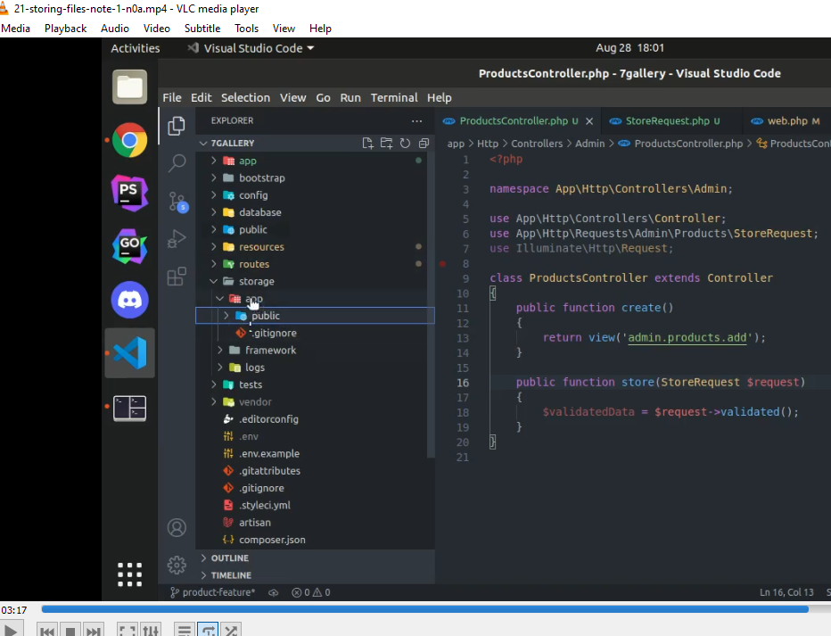Click the product-feature branch in status bar
This screenshot has width=831, height=636.
pyautogui.click(x=212, y=592)
